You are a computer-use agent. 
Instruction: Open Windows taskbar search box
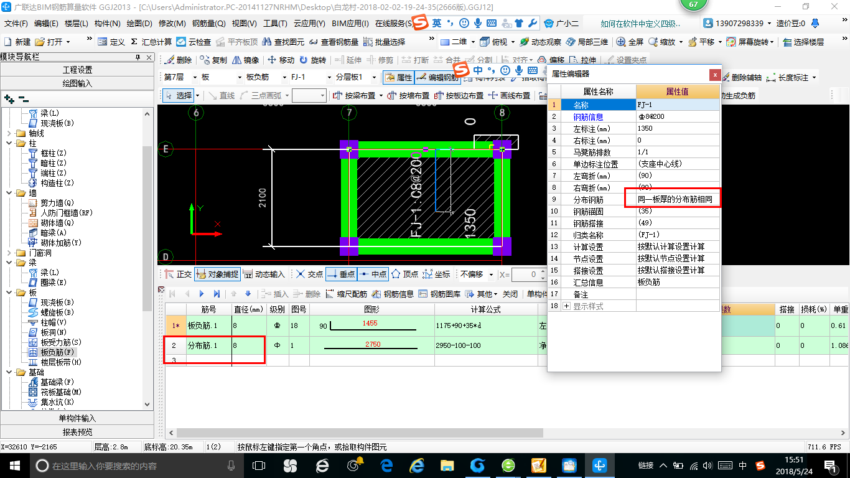[136, 466]
